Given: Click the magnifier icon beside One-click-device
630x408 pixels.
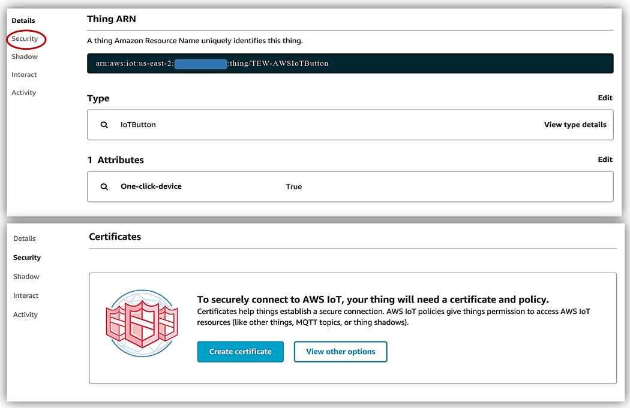Looking at the screenshot, I should pos(104,186).
